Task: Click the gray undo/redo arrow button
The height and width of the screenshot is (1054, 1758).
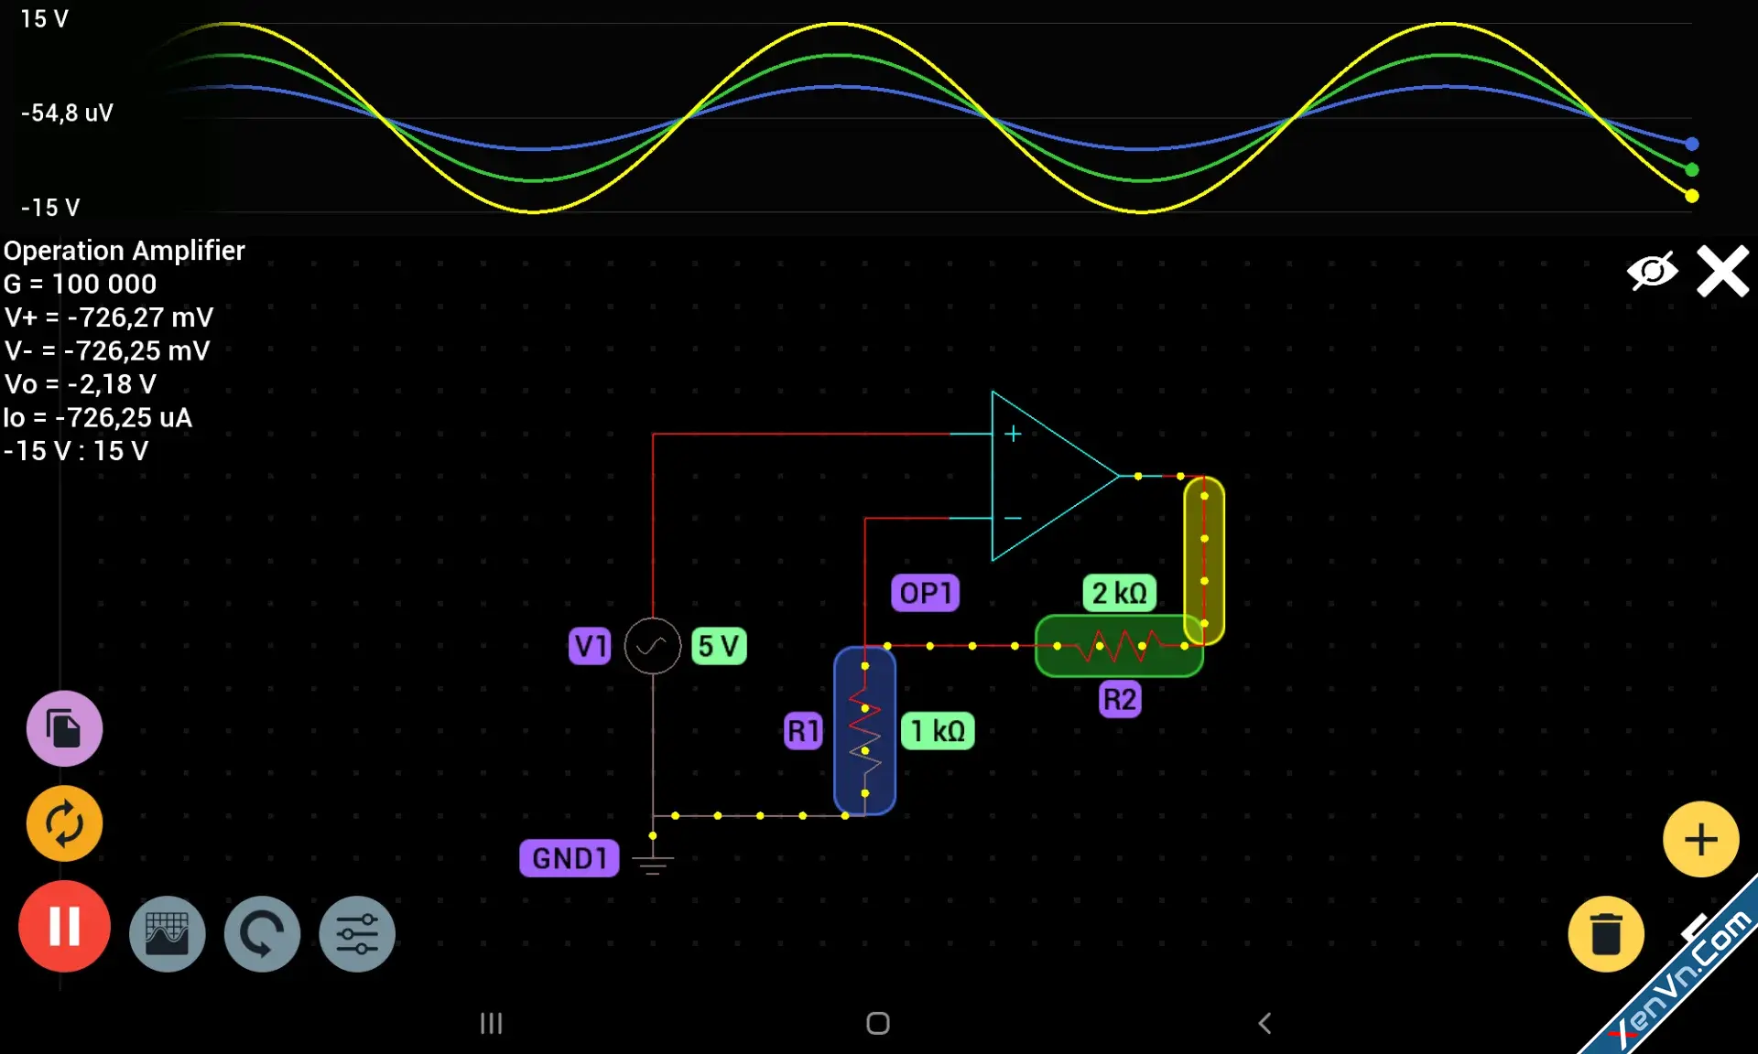Action: pos(262,933)
